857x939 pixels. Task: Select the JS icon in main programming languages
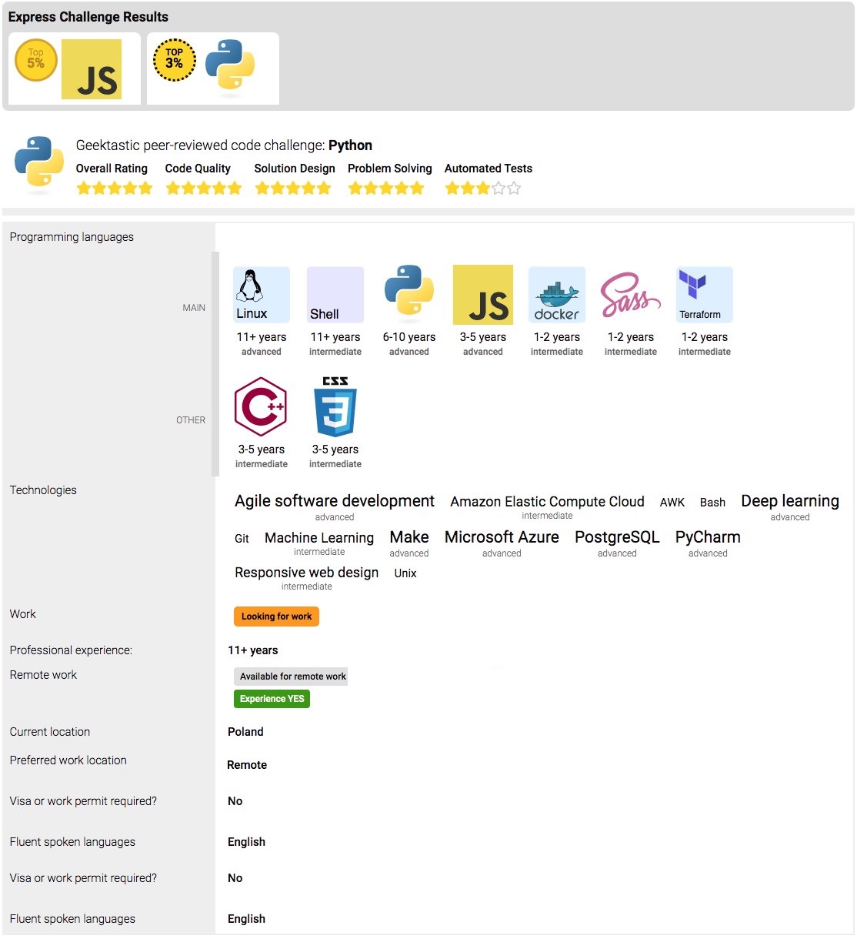(483, 295)
